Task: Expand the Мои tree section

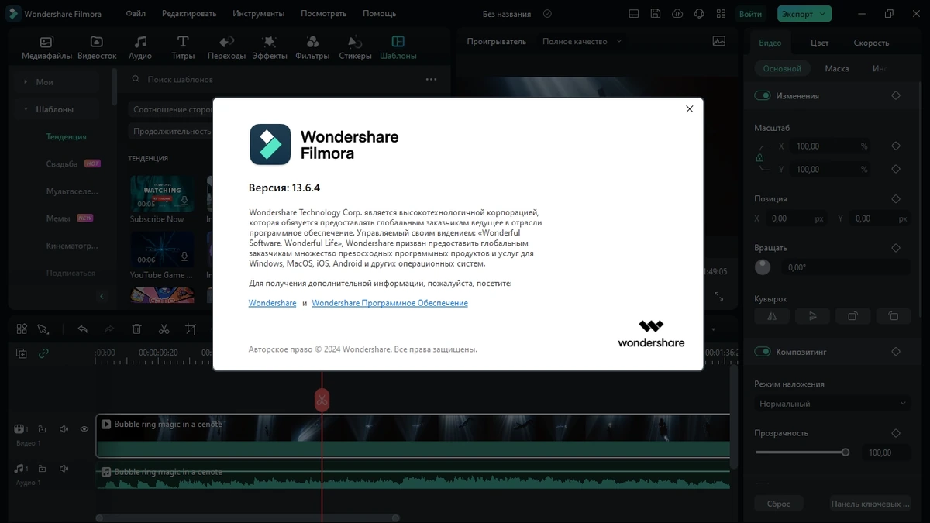Action: point(26,82)
